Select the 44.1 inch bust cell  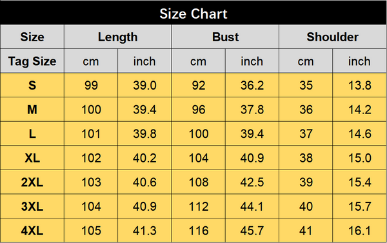point(252,206)
